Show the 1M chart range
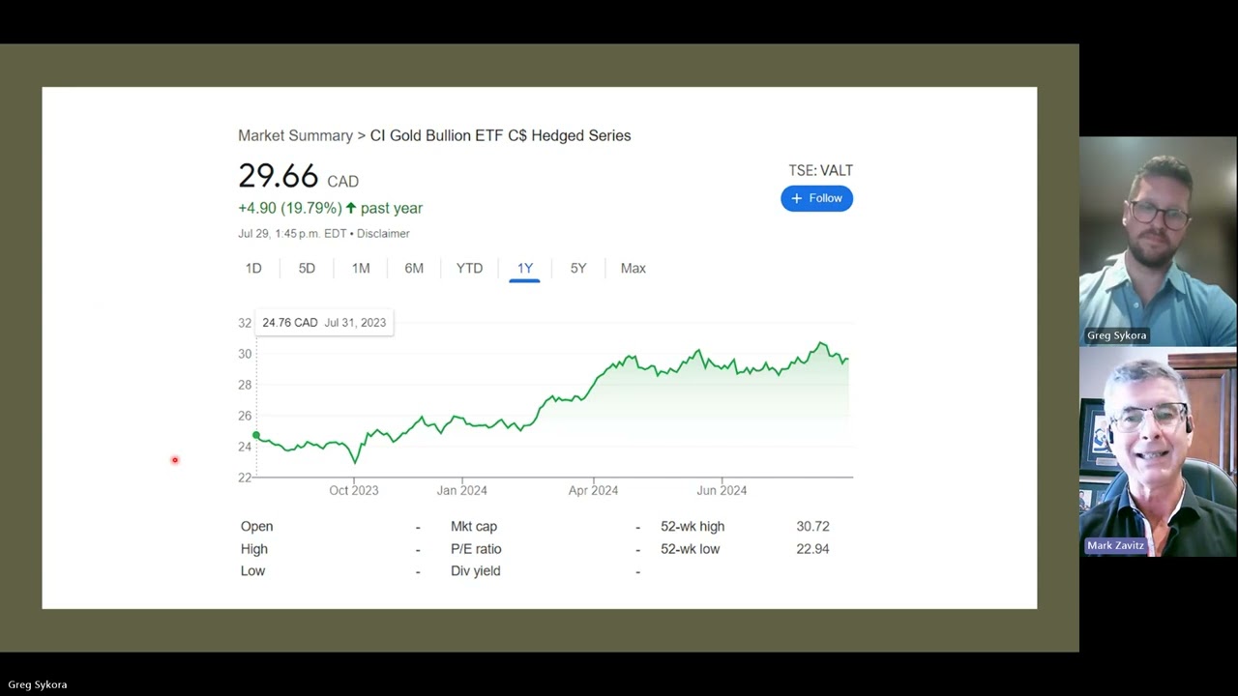Image resolution: width=1238 pixels, height=696 pixels. (x=361, y=268)
